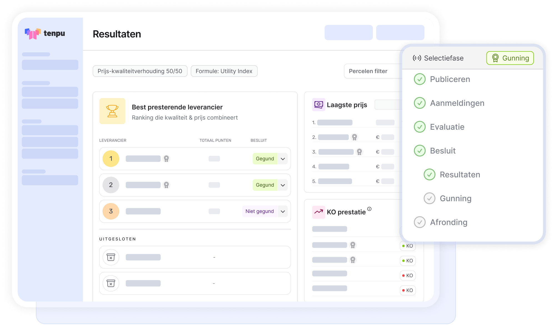Click the yellow rank 1 circle
554x325 pixels.
[x=111, y=159]
